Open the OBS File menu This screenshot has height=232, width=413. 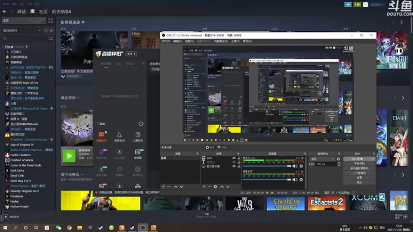click(x=166, y=41)
